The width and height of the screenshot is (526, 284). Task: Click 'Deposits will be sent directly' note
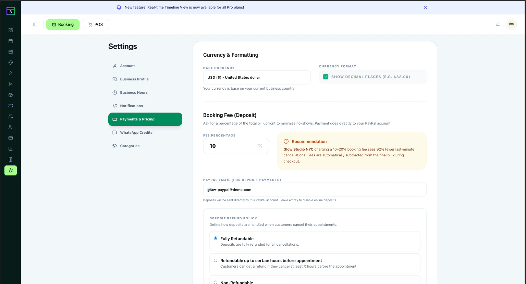(270, 200)
